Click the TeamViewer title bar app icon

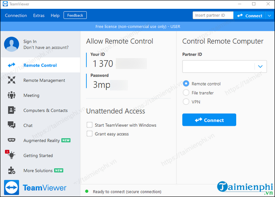pyautogui.click(x=5, y=4)
